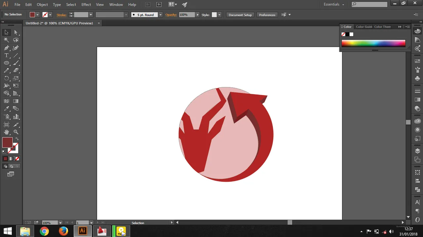This screenshot has width=423, height=237.
Task: Open the Swatches panel from right dock
Action: [417, 61]
